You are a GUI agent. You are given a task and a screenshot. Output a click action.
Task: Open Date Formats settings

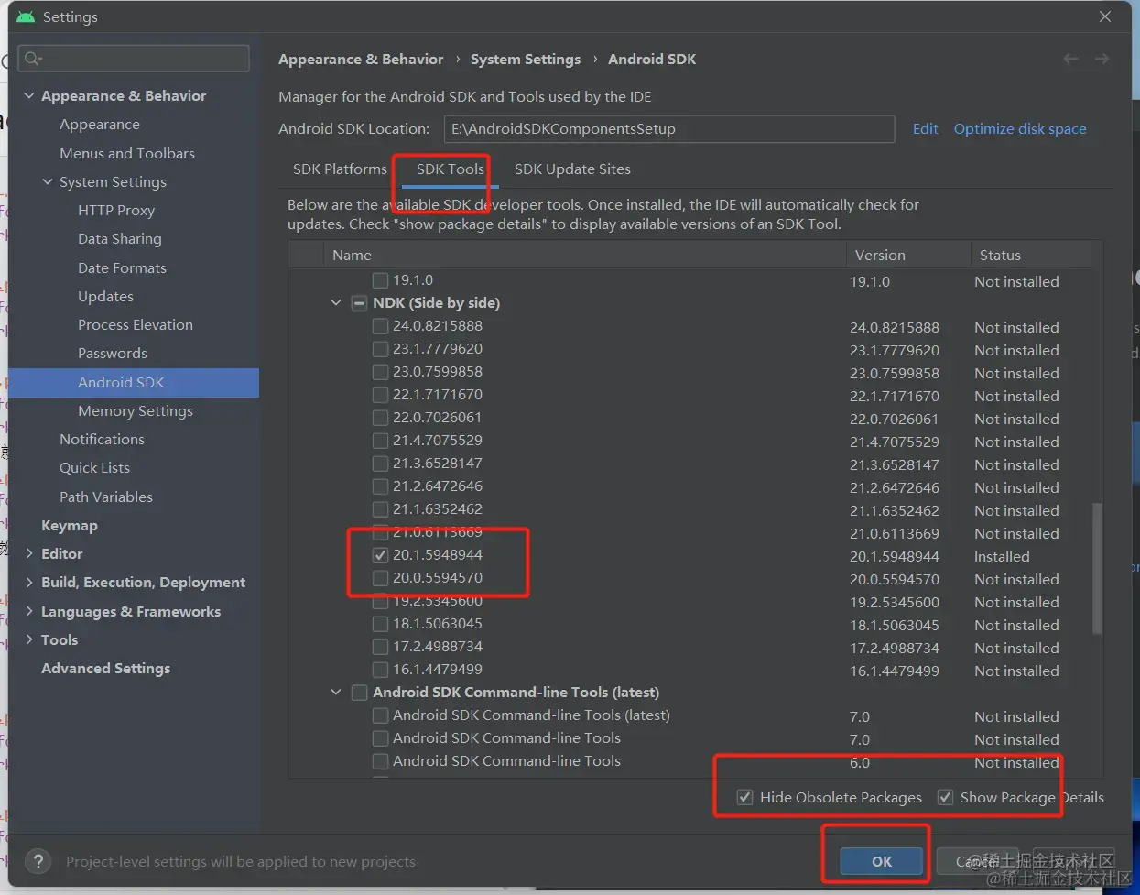(x=122, y=267)
